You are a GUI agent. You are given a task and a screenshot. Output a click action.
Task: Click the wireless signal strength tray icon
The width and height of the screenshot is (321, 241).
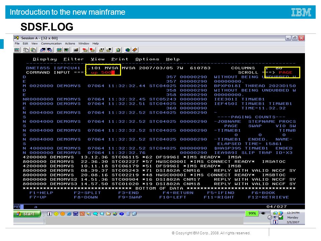281,218
